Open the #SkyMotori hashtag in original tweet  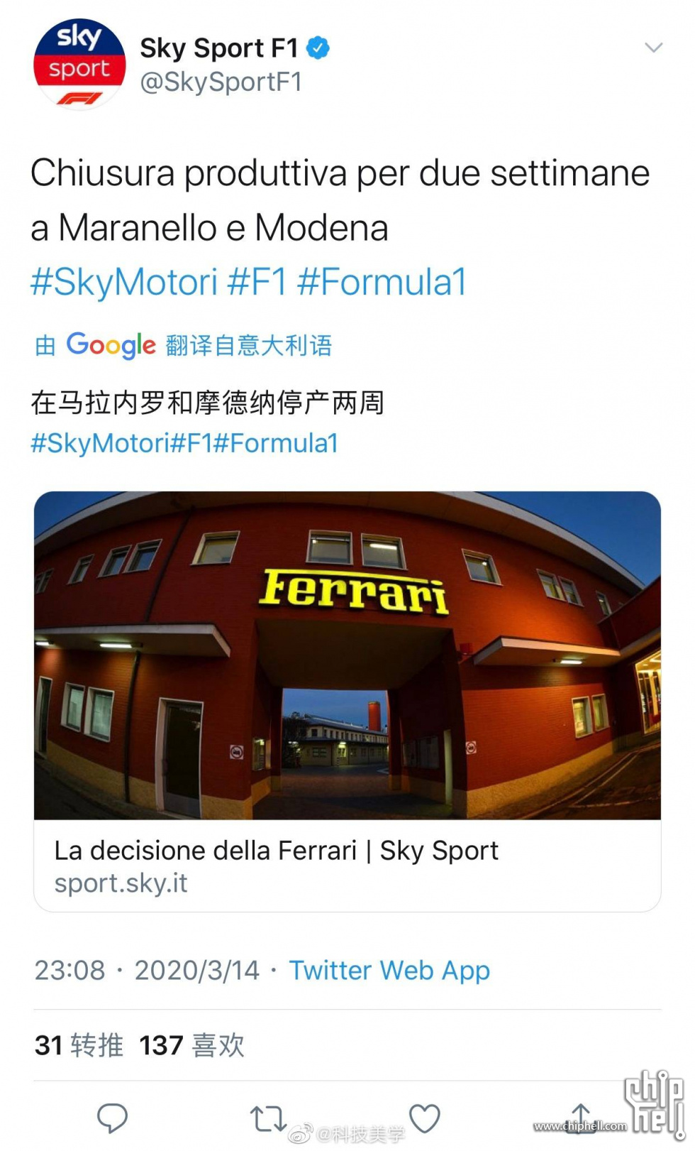click(124, 282)
